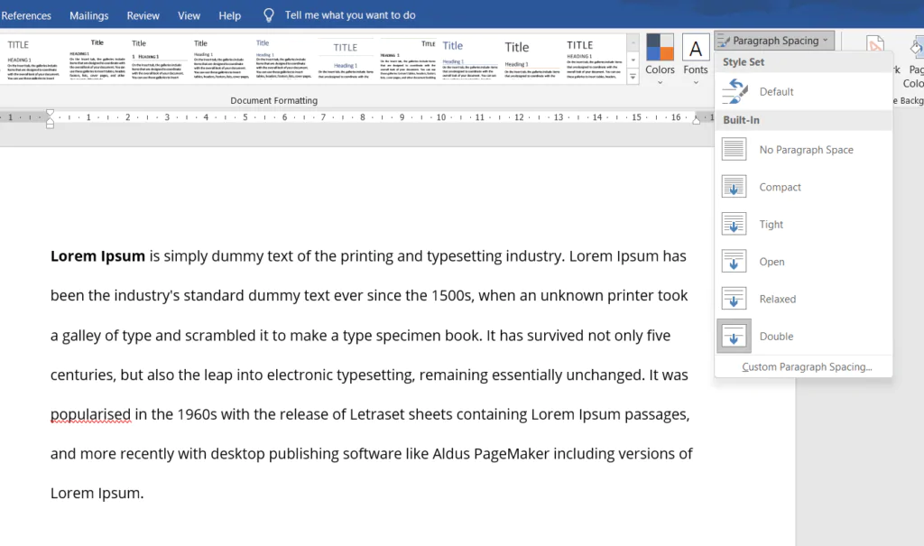Select the first style set thumbnail with uppercase TITLE

tap(33, 59)
